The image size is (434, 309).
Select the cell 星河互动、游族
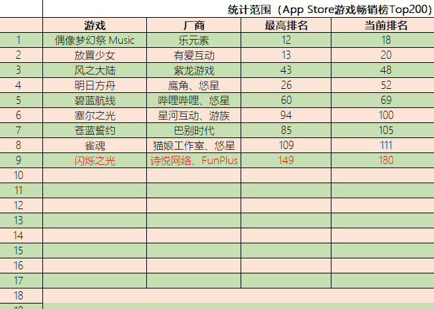[x=193, y=115]
